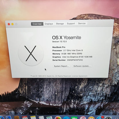Screen dimensions: 119x119
Task: Open Safari from the dock
Action: 2,118
